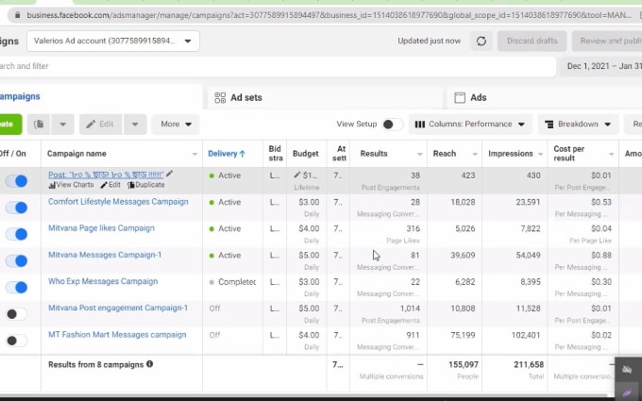The width and height of the screenshot is (642, 401).
Task: Click the Dec 1, 2021 date range selector
Action: pos(602,66)
